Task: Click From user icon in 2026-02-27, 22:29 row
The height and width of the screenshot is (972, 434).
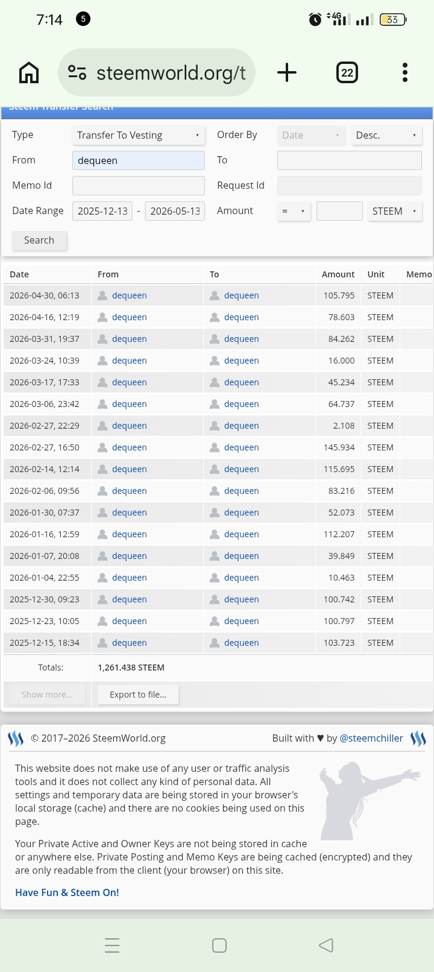Action: click(102, 426)
